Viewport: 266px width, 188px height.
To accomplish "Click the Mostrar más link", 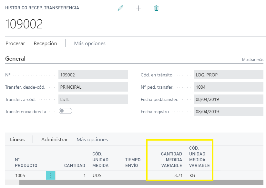I will click(x=252, y=60).
